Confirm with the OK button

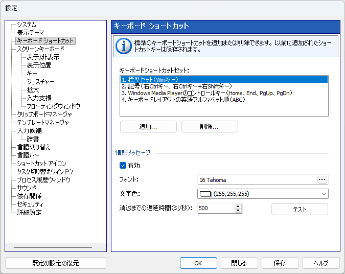pyautogui.click(x=198, y=263)
